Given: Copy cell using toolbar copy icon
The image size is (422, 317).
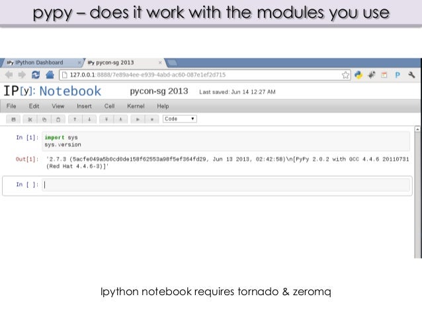Looking at the screenshot, I should tap(44, 119).
